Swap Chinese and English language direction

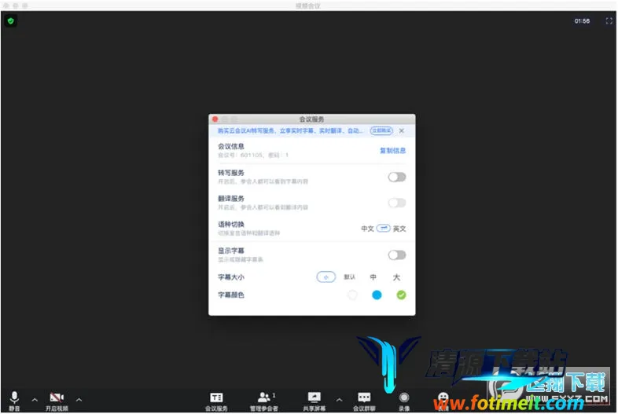click(x=383, y=229)
